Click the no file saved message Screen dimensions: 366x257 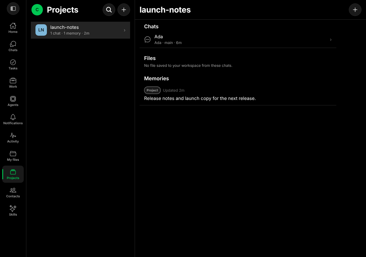coord(188,66)
